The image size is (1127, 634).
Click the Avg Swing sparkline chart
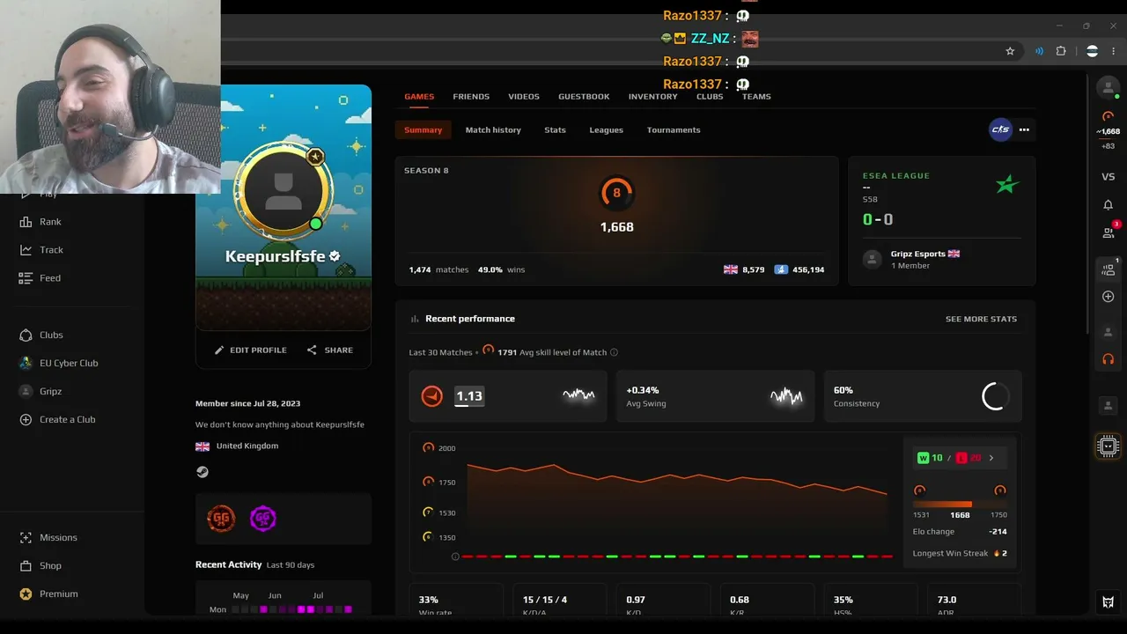[x=786, y=396]
